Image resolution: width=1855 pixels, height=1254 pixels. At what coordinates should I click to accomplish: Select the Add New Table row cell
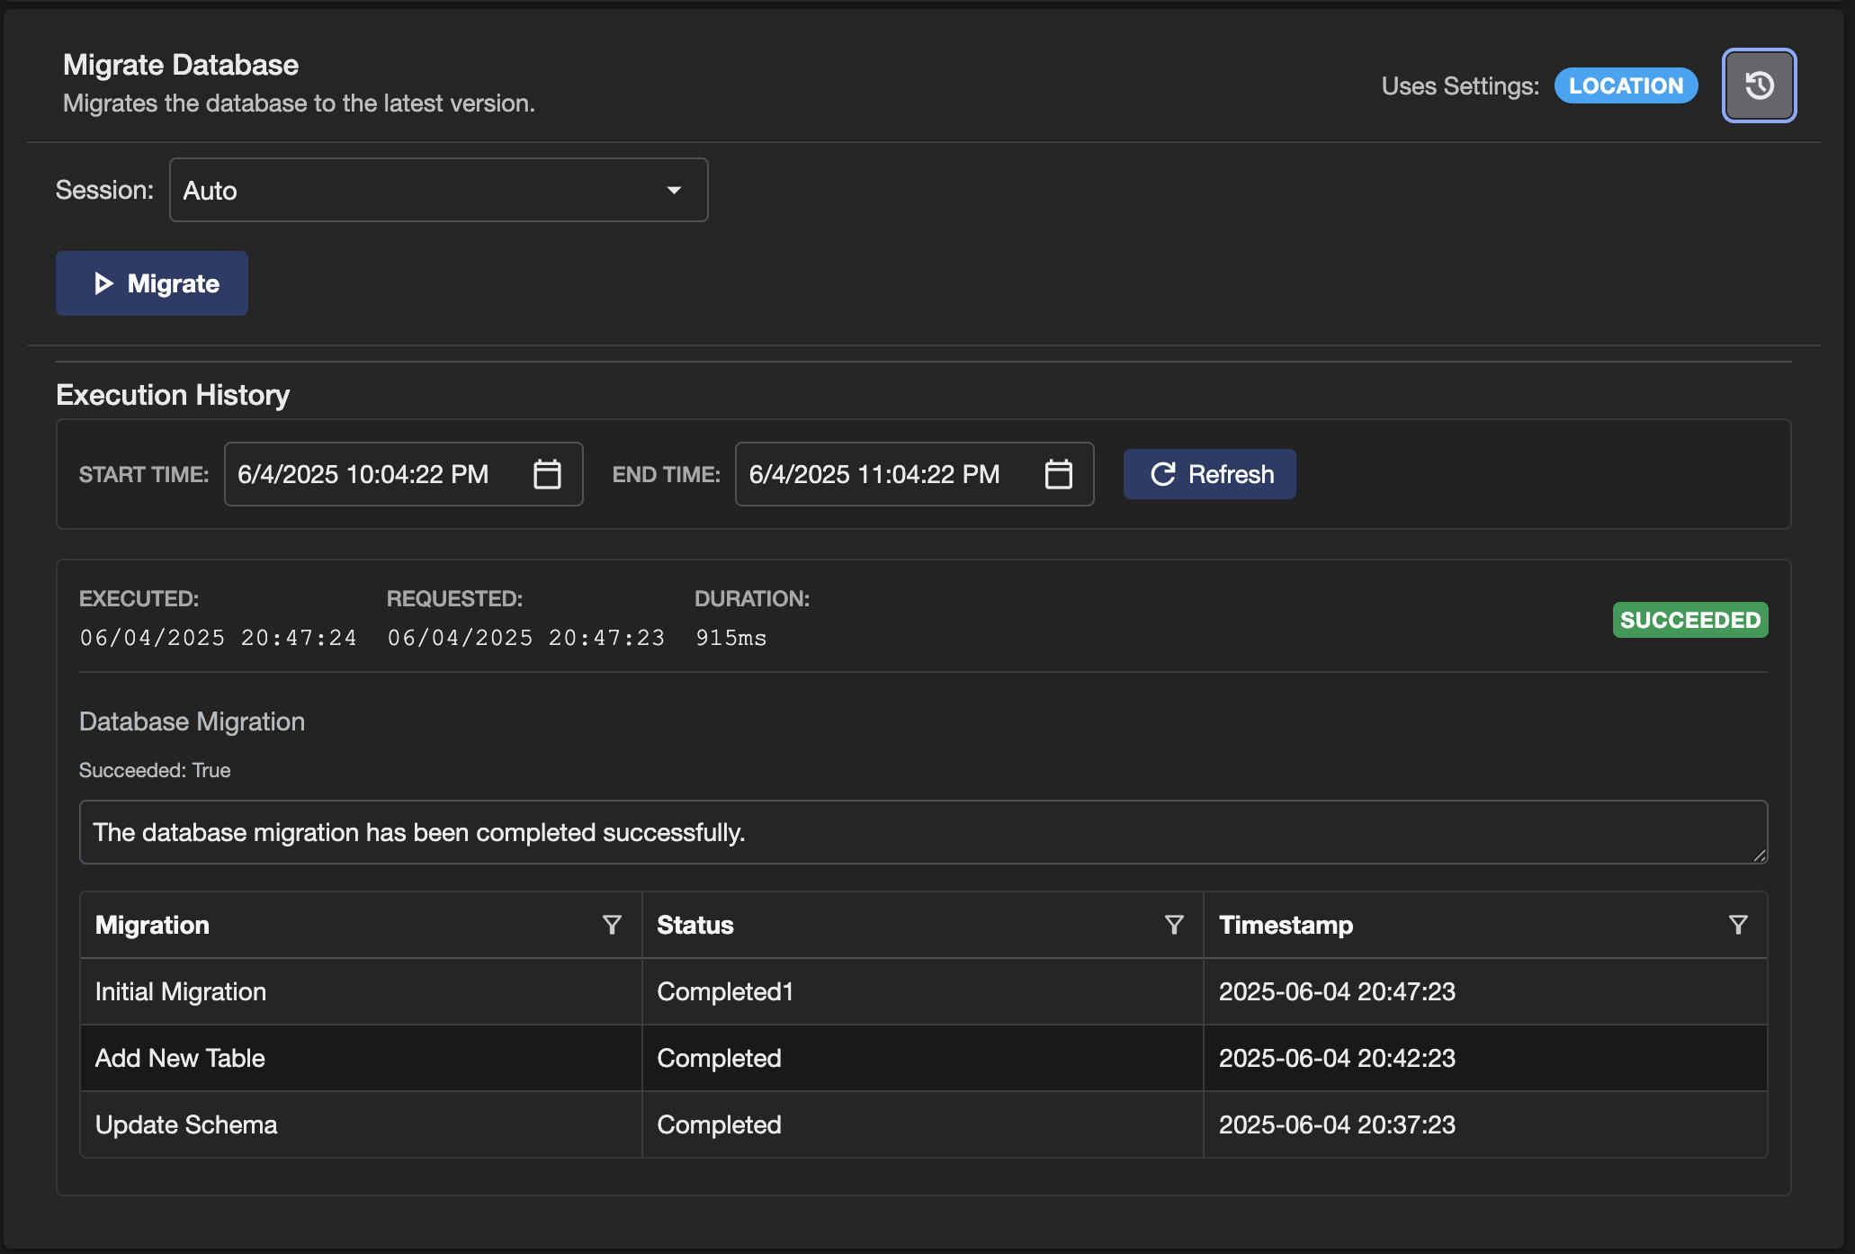[361, 1058]
